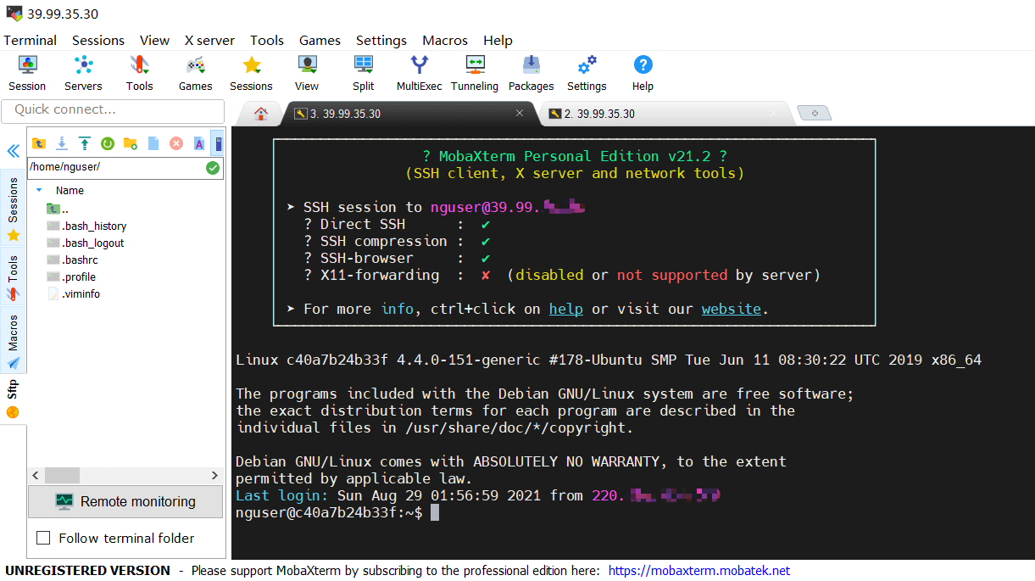
Task: Launch MultiExec mode from toolbar
Action: (x=419, y=73)
